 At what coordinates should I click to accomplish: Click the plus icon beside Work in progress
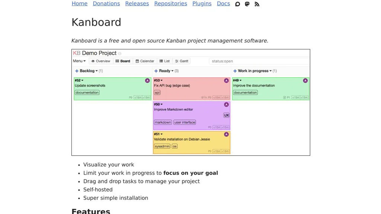235,71
